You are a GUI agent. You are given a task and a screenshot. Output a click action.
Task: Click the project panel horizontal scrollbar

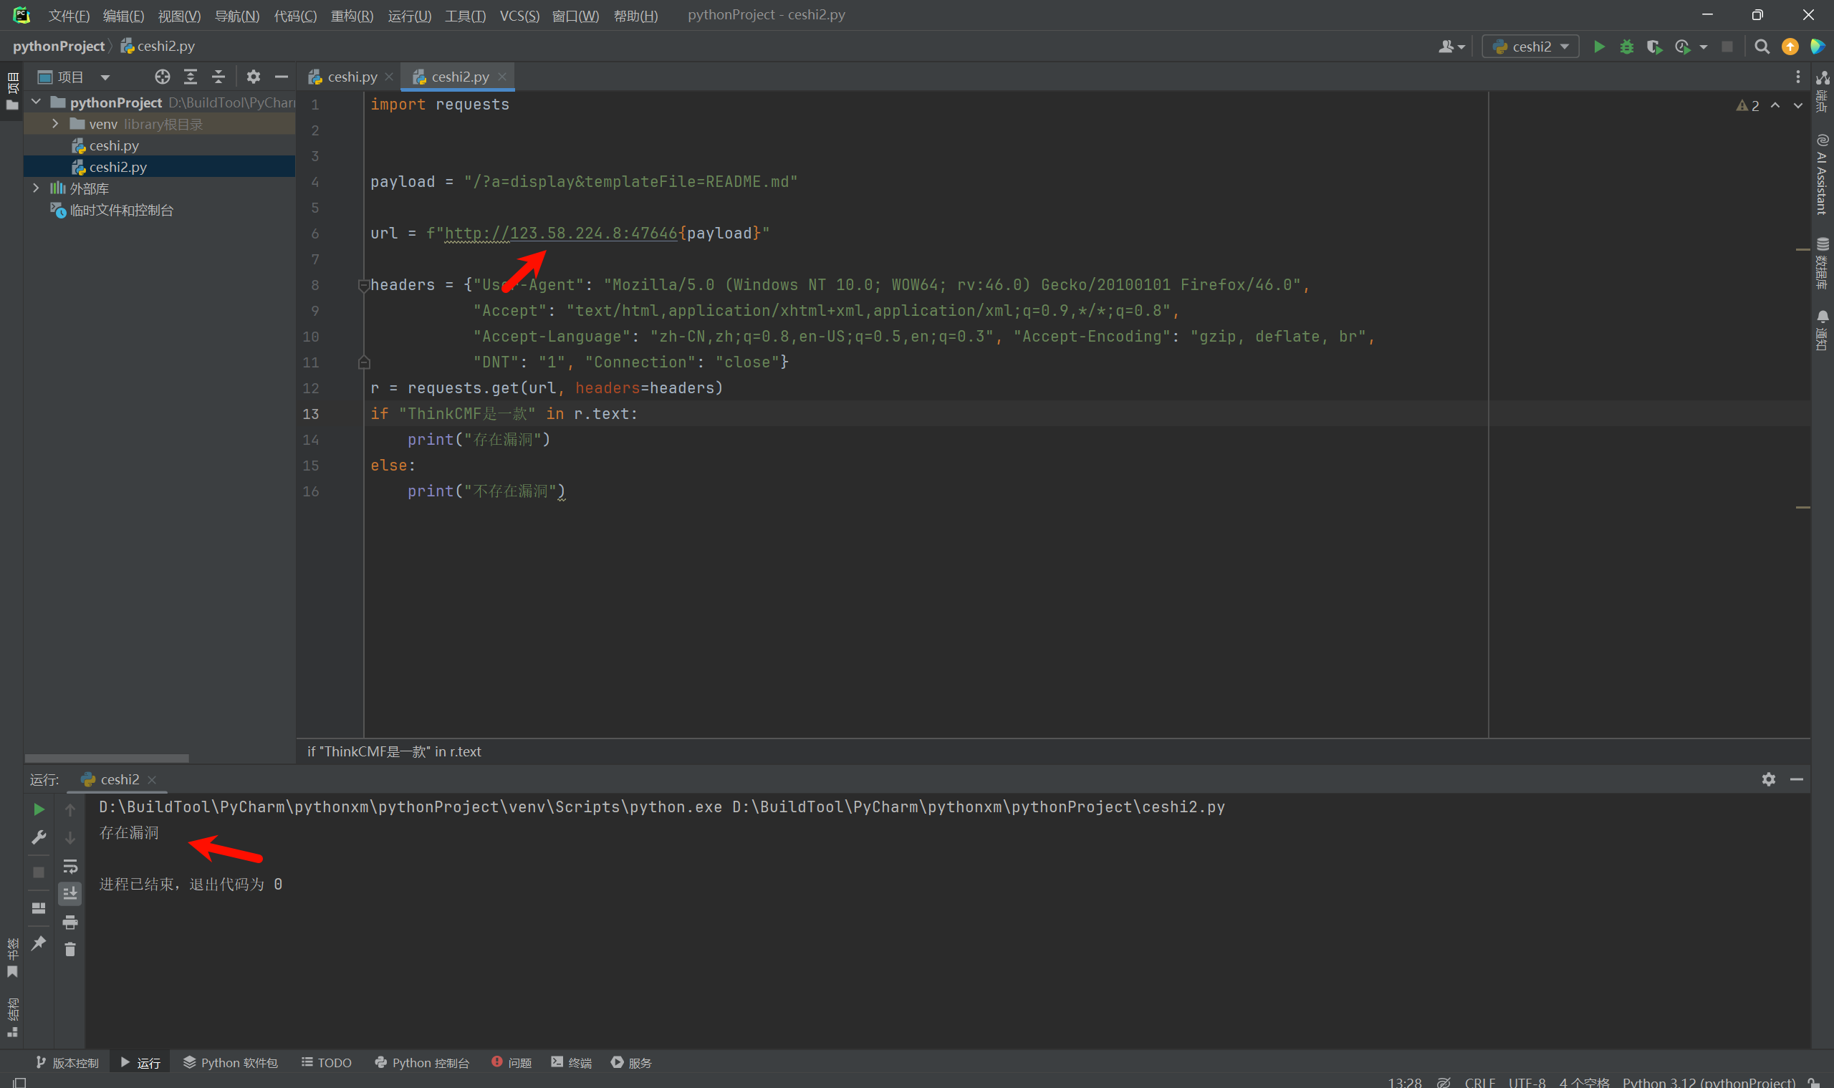coord(106,757)
